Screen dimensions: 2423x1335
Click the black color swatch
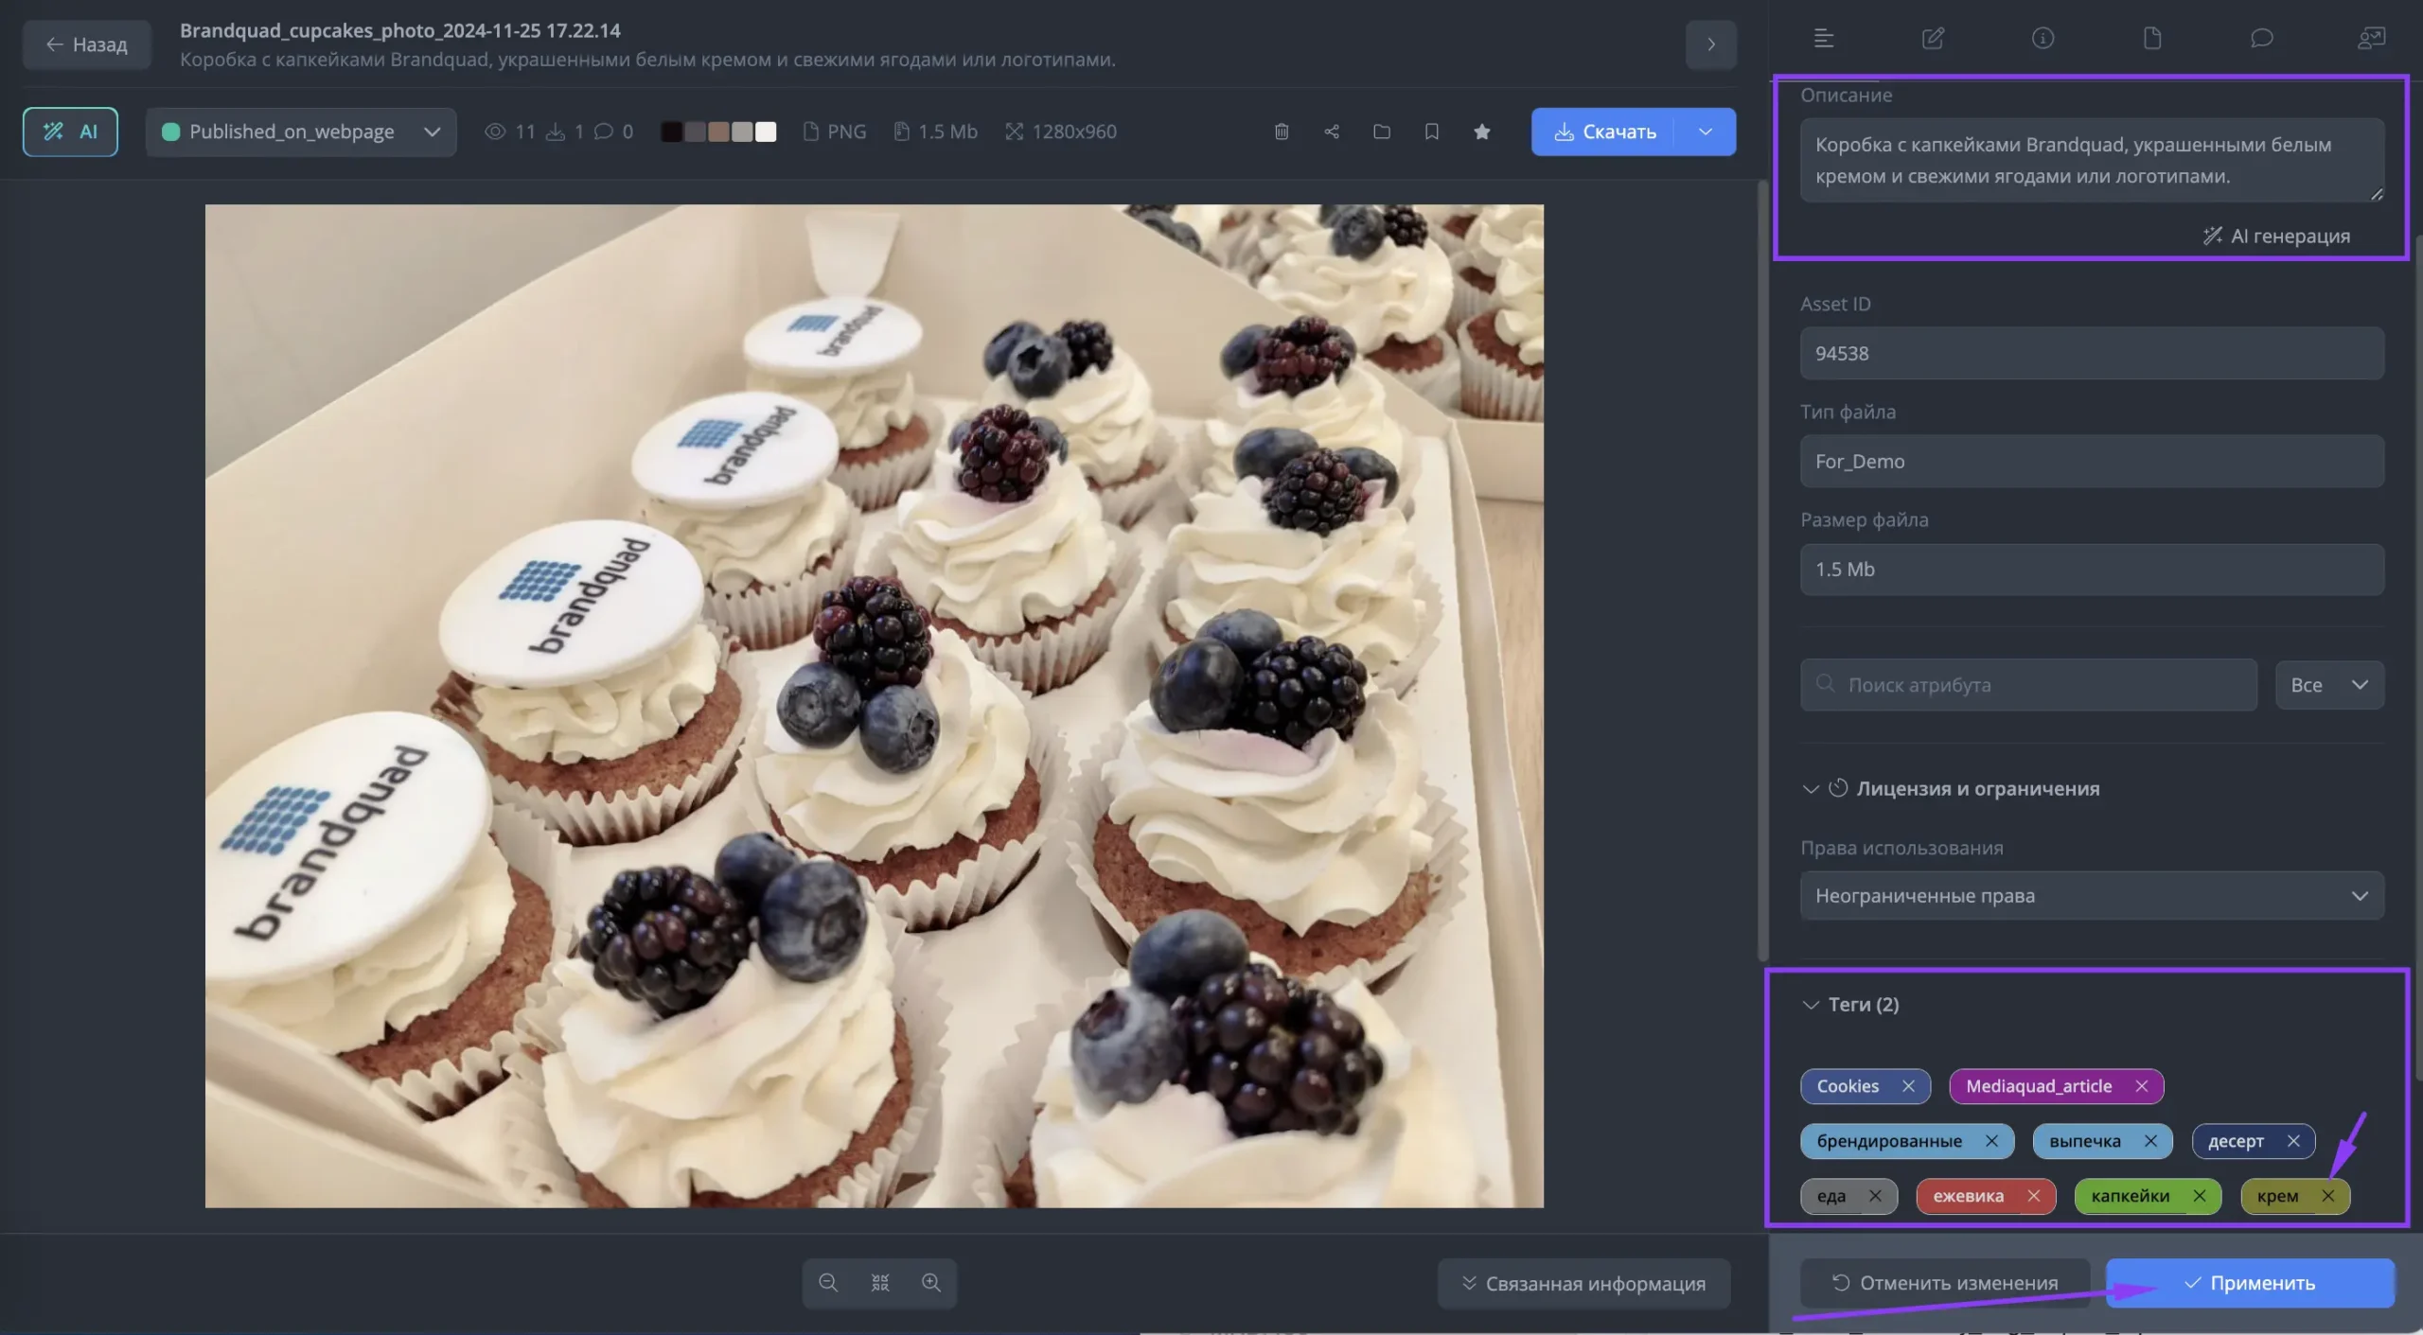671,132
